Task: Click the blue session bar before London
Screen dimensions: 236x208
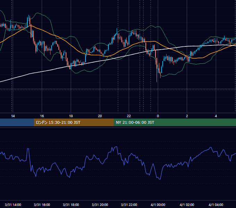Action: click(17, 122)
